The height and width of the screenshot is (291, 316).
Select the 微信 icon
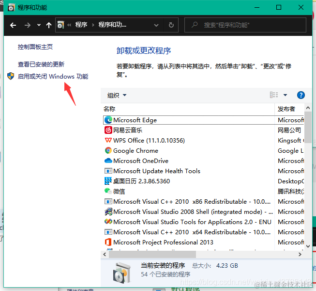(x=108, y=191)
